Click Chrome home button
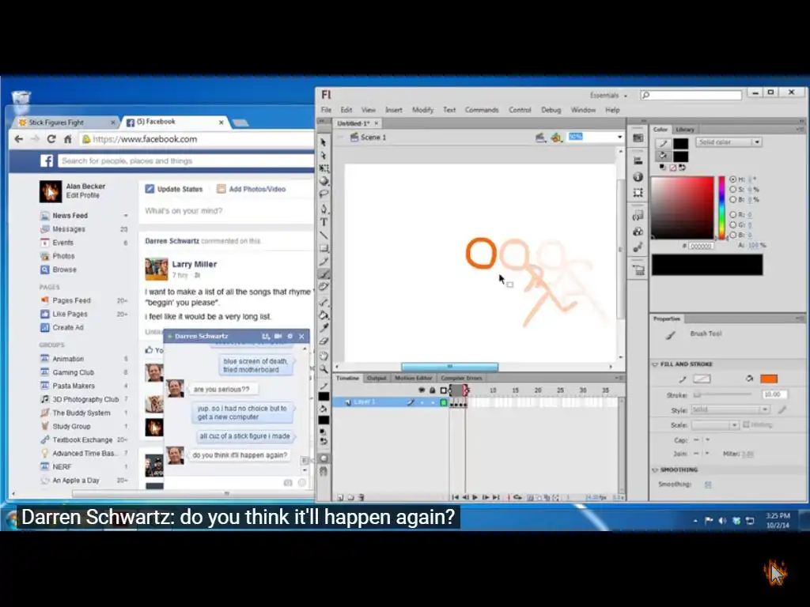Screen dimensions: 810x607 [68, 139]
